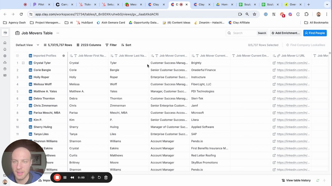Click the dotted grid icon in recorder bar
The image size is (332, 186).
pos(93,177)
